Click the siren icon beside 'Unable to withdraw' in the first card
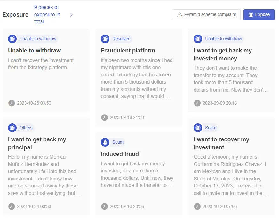279x223 pixels. [x=12, y=39]
